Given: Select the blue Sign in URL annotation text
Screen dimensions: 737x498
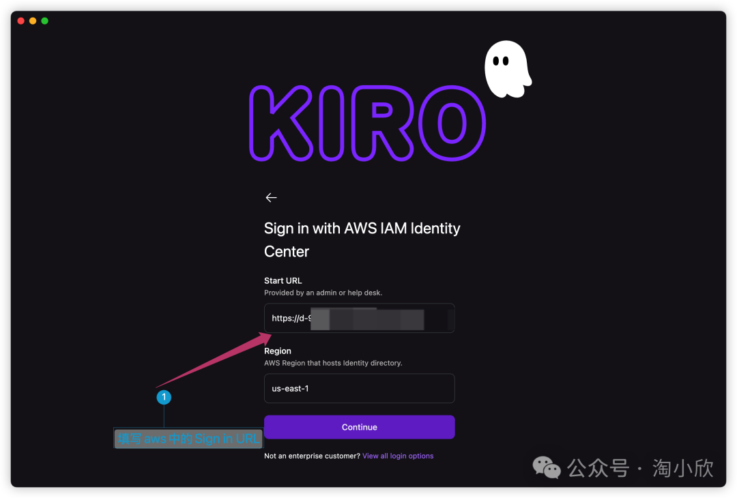Looking at the screenshot, I should (188, 439).
